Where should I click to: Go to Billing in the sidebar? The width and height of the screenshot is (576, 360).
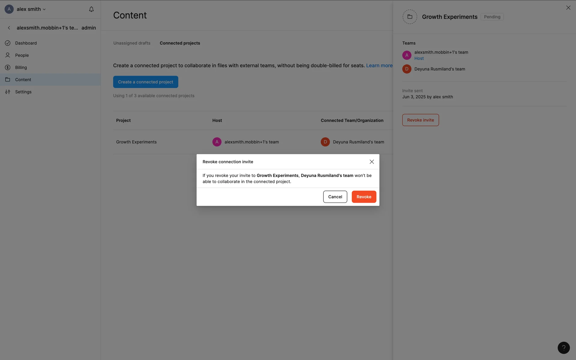point(21,67)
